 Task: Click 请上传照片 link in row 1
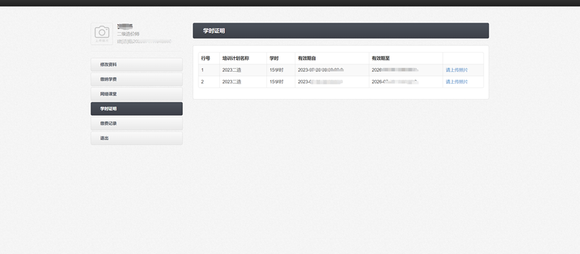(x=456, y=70)
